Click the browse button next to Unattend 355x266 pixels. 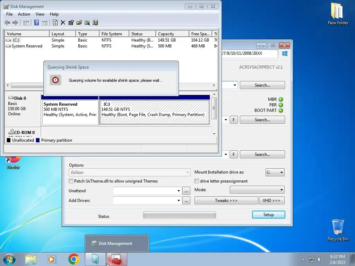point(186,191)
